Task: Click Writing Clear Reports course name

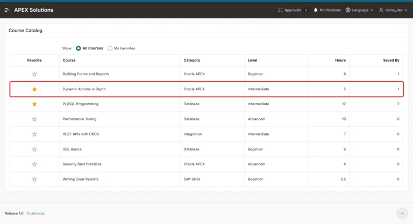Action: point(80,179)
